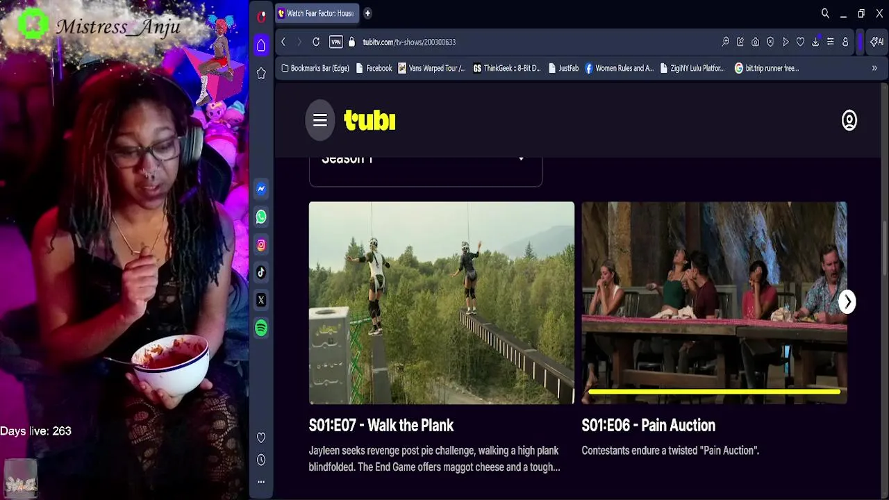The height and width of the screenshot is (500, 889).
Task: Open the Tubi hamburger menu
Action: (319, 120)
